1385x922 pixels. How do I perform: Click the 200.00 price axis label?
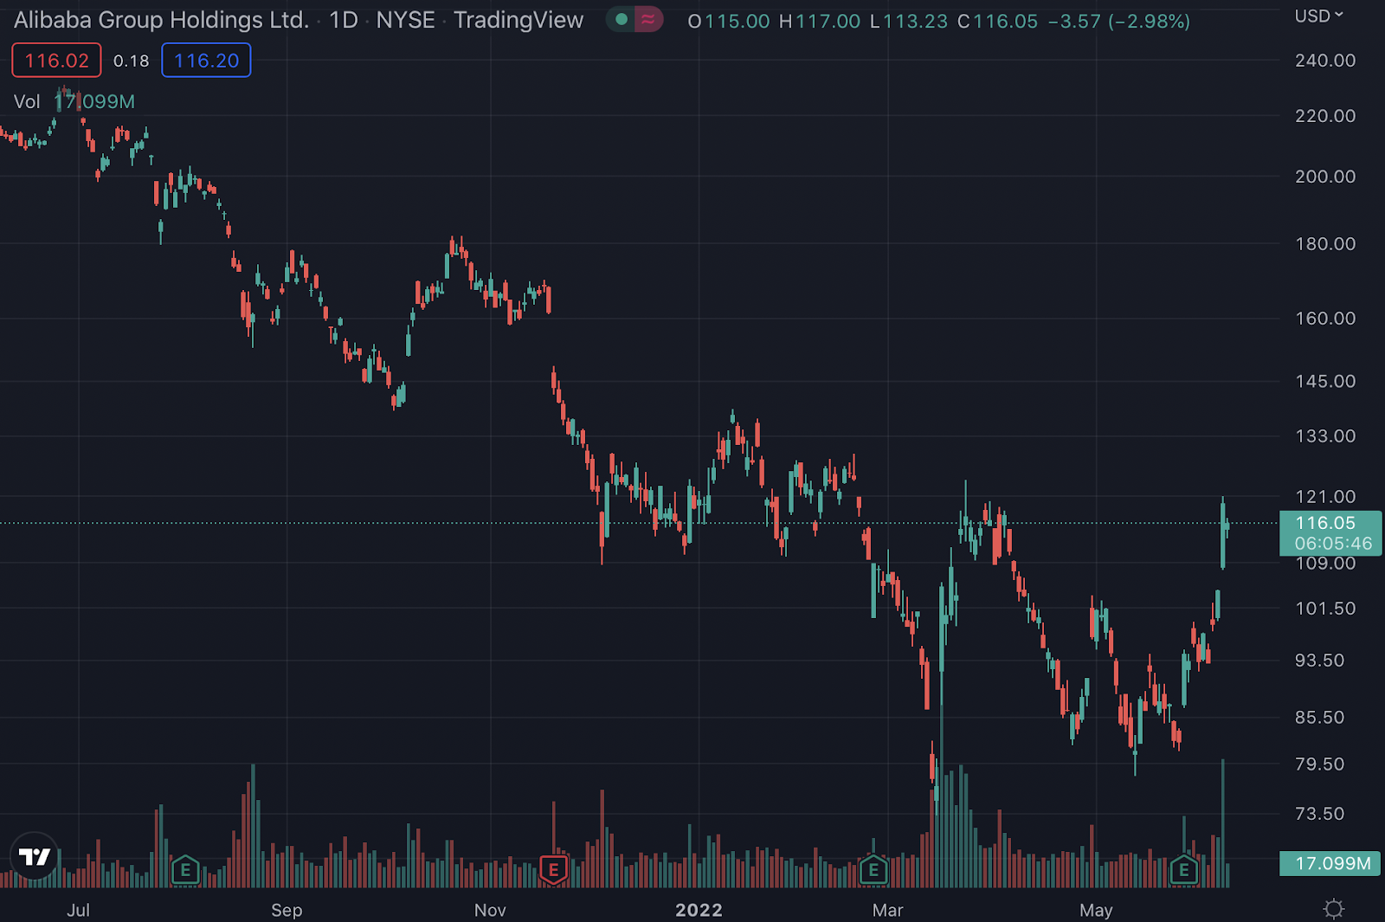pos(1325,177)
